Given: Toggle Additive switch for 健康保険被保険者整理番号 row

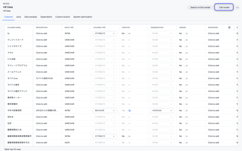Looking at the screenshot, I should pos(128,136).
